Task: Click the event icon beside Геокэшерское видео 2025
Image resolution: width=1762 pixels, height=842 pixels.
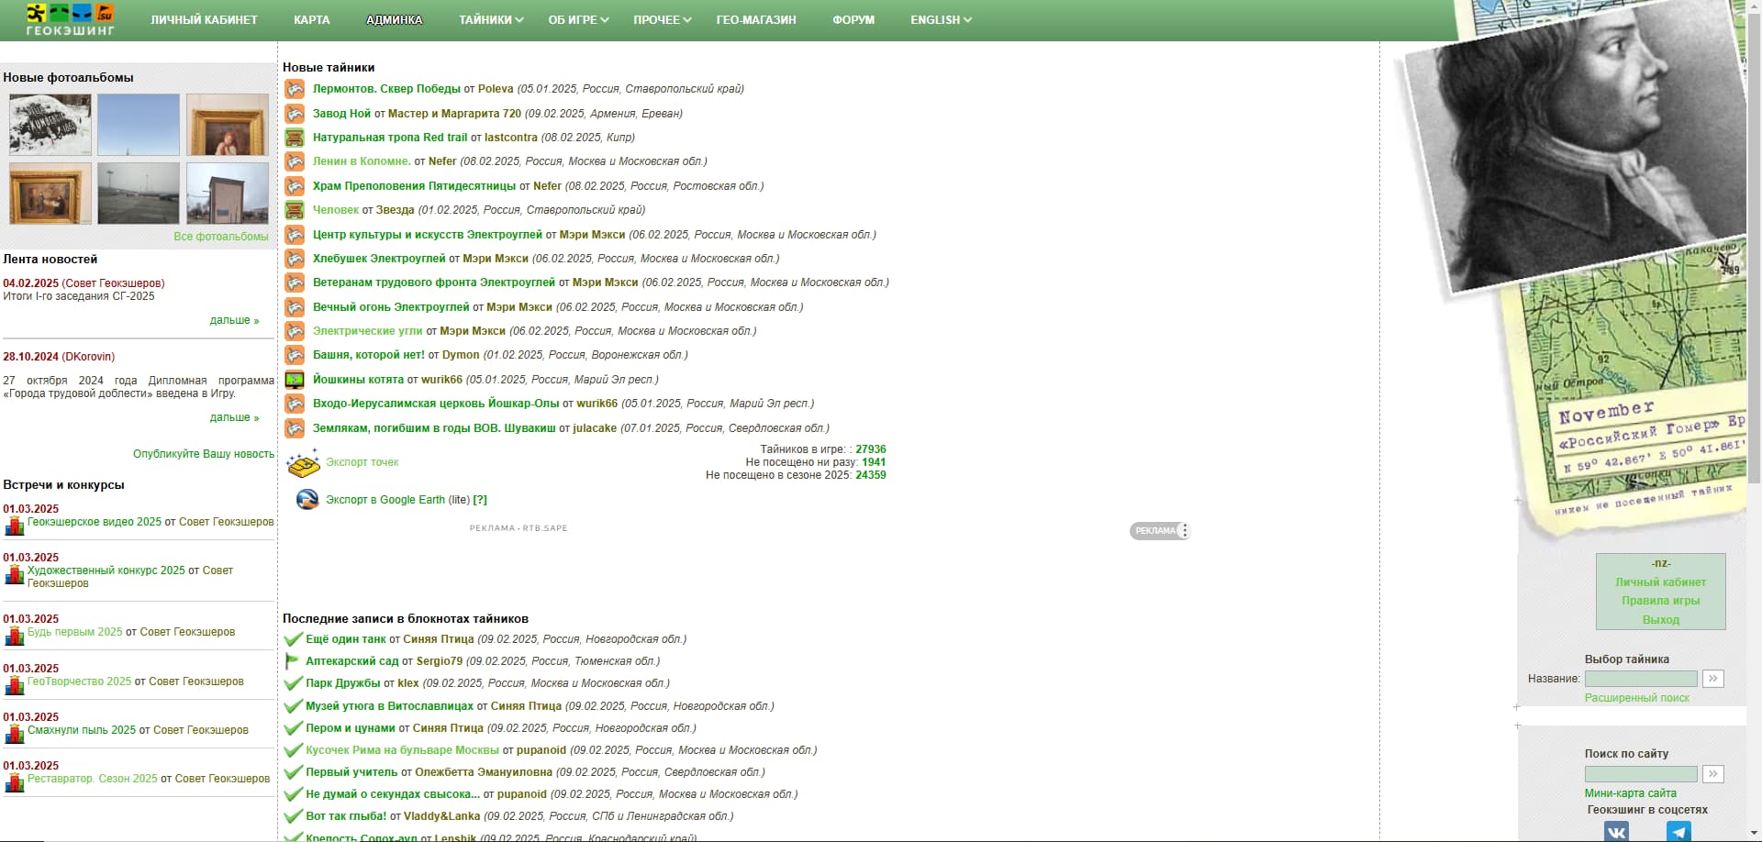Action: [14, 526]
